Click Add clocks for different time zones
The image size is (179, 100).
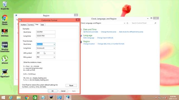131,32
